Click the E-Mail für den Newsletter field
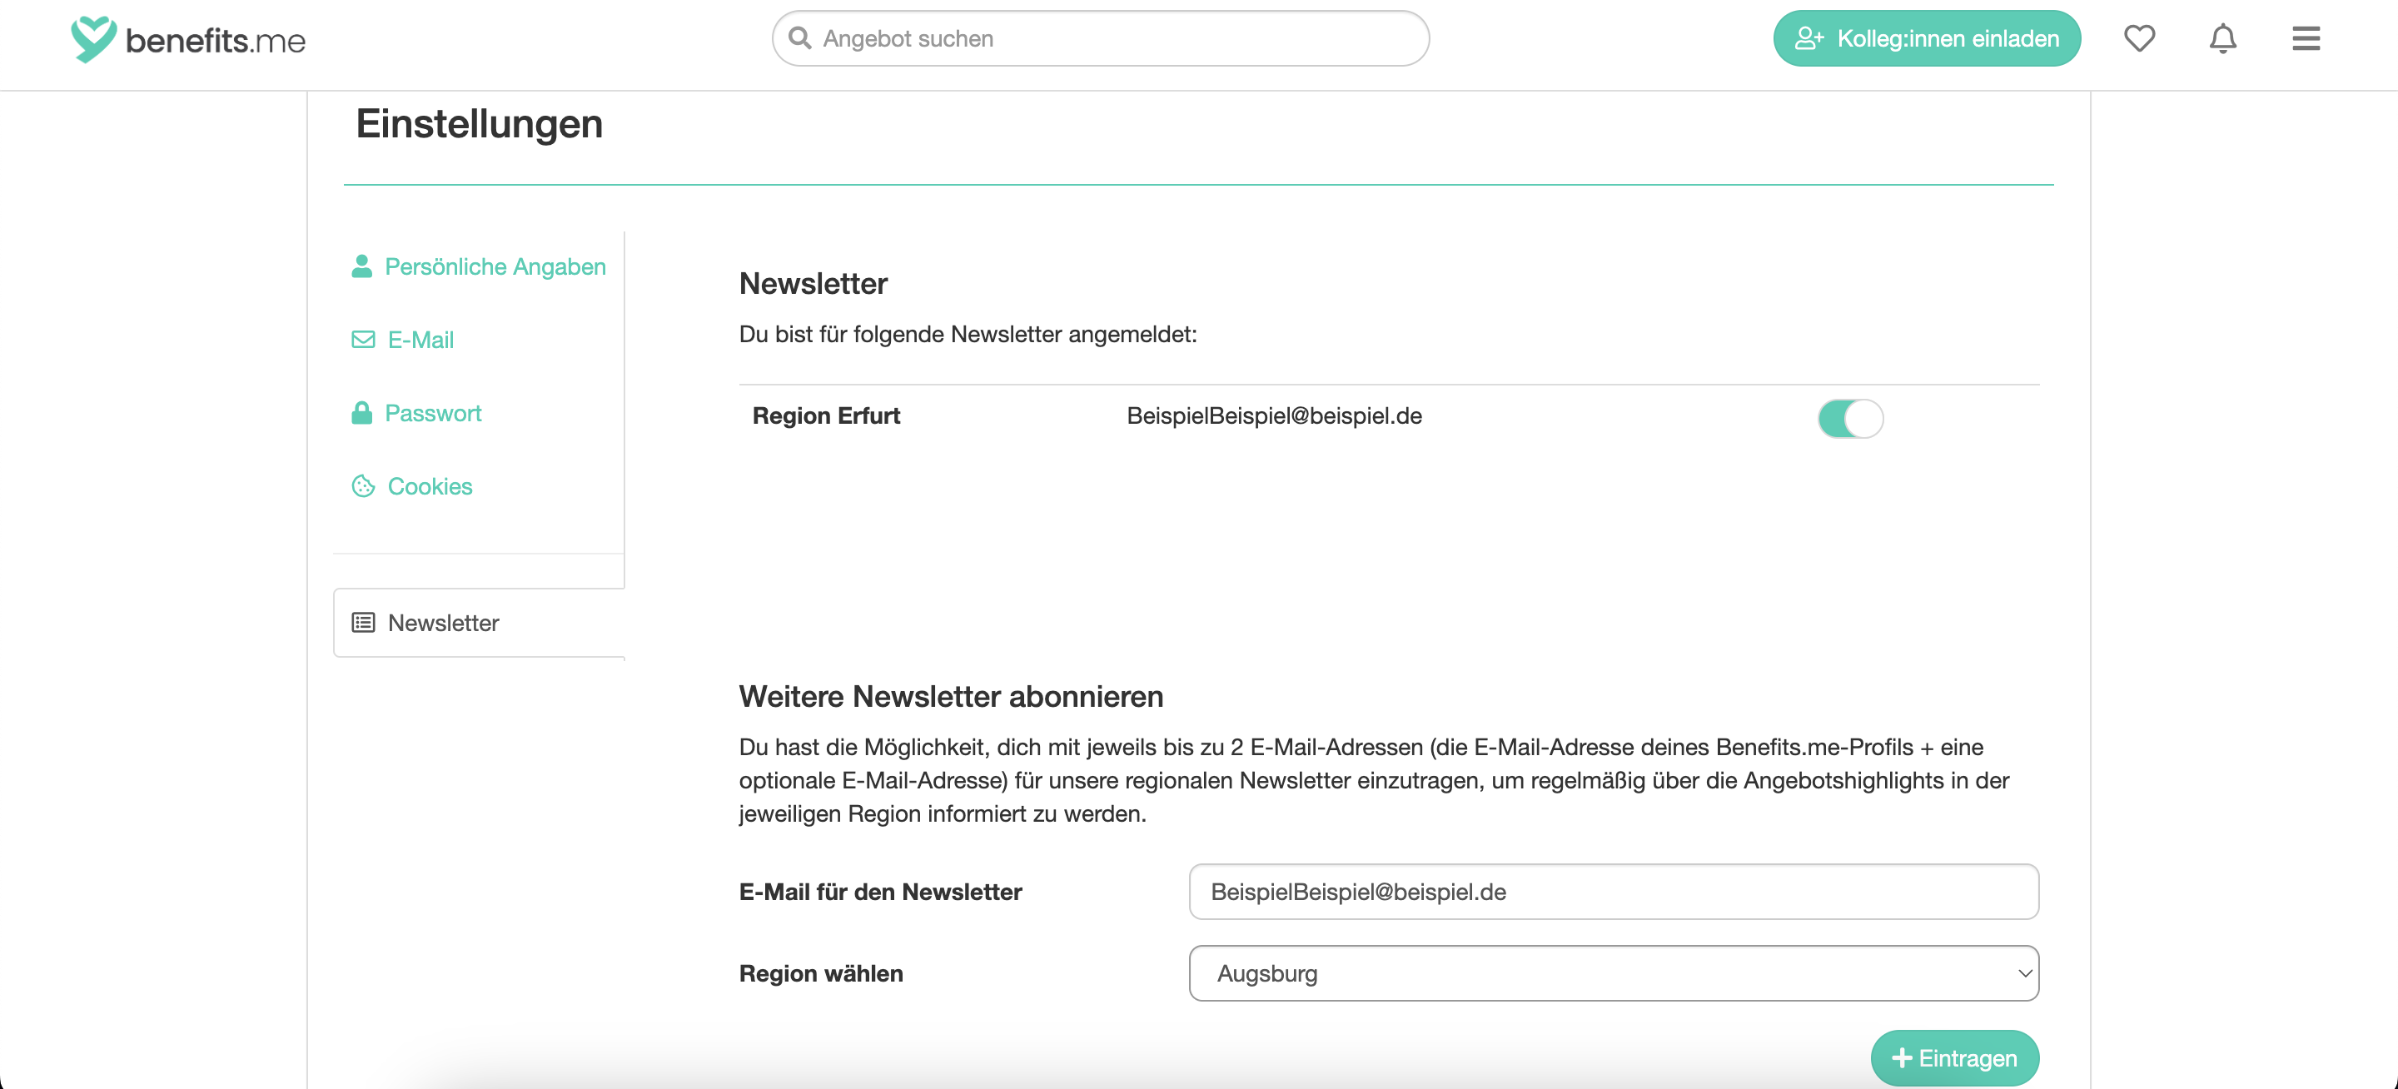The width and height of the screenshot is (2398, 1089). coord(1614,891)
